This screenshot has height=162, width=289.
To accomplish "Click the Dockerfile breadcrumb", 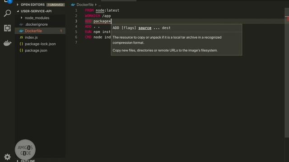I will point(85,4).
